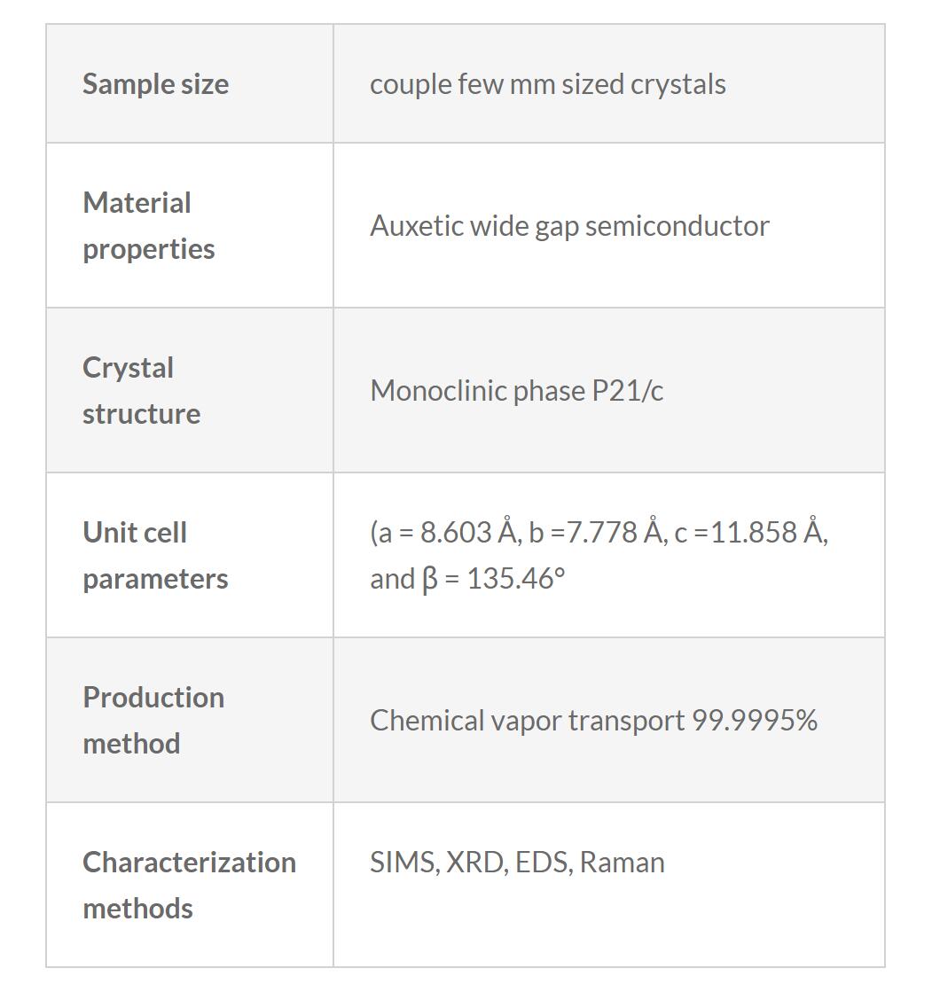The height and width of the screenshot is (984, 932).
Task: Click the word 'Raman'
Action: pos(622,863)
